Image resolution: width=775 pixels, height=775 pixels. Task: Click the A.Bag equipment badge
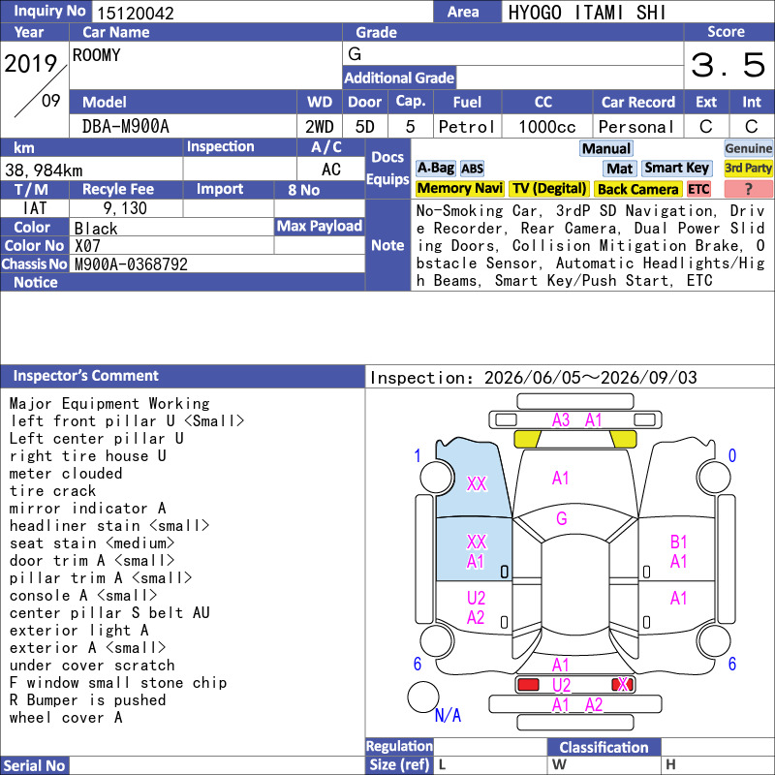435,169
